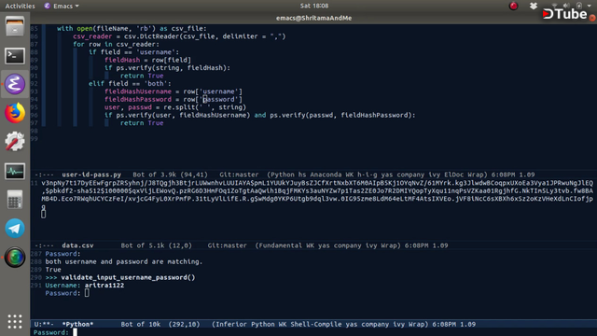Screen dimensions: 597x336
Task: Expand the system status menu arrow
Action: point(590,6)
